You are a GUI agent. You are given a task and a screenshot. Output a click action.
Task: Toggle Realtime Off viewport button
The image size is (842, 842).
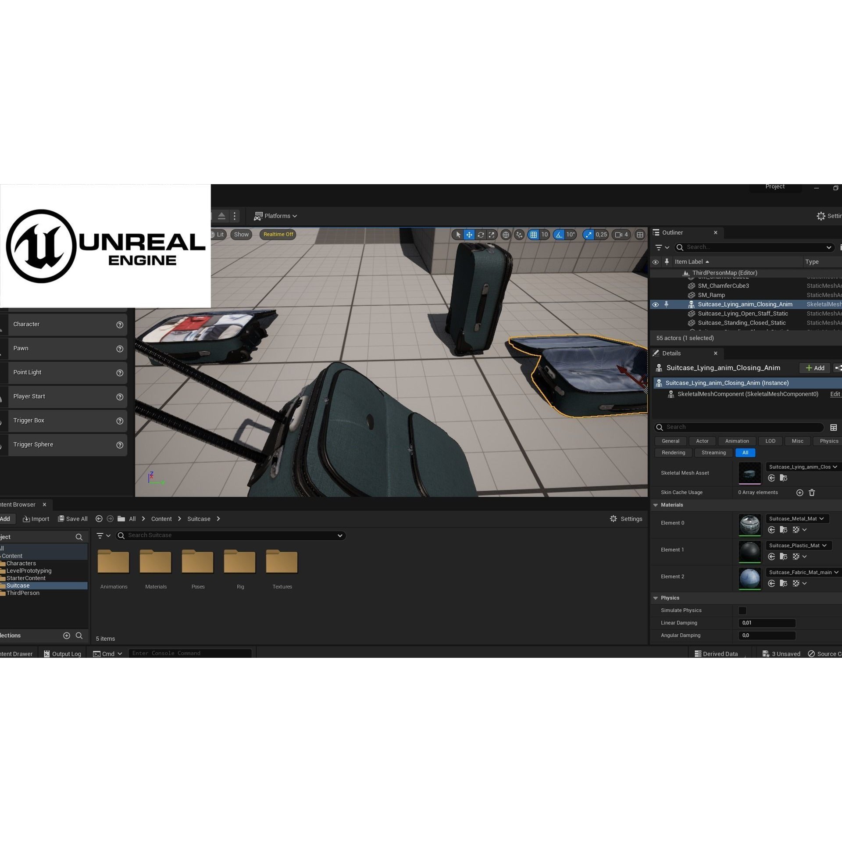click(278, 234)
